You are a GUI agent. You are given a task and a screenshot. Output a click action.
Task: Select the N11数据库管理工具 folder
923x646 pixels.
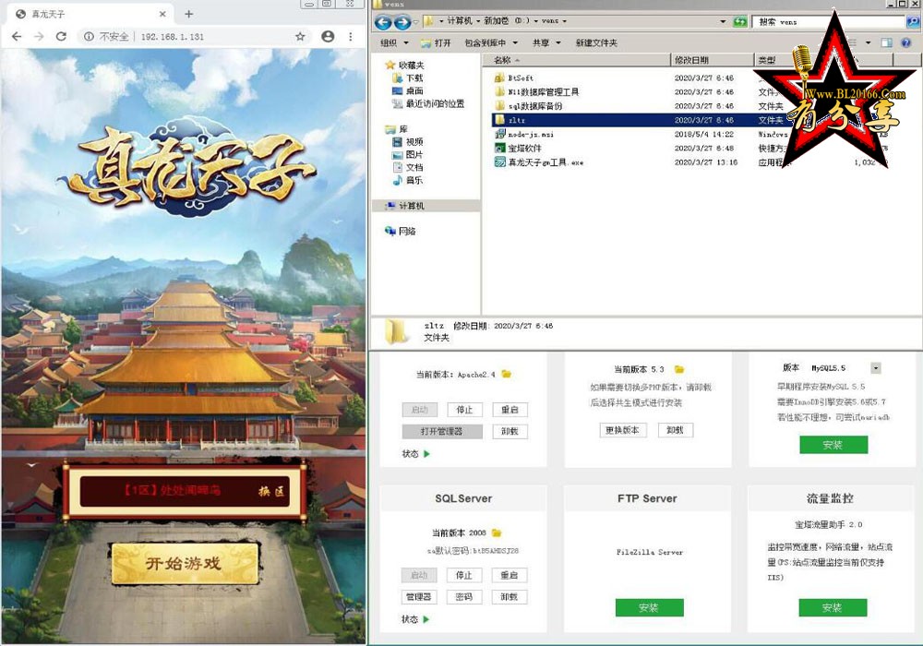(x=537, y=91)
